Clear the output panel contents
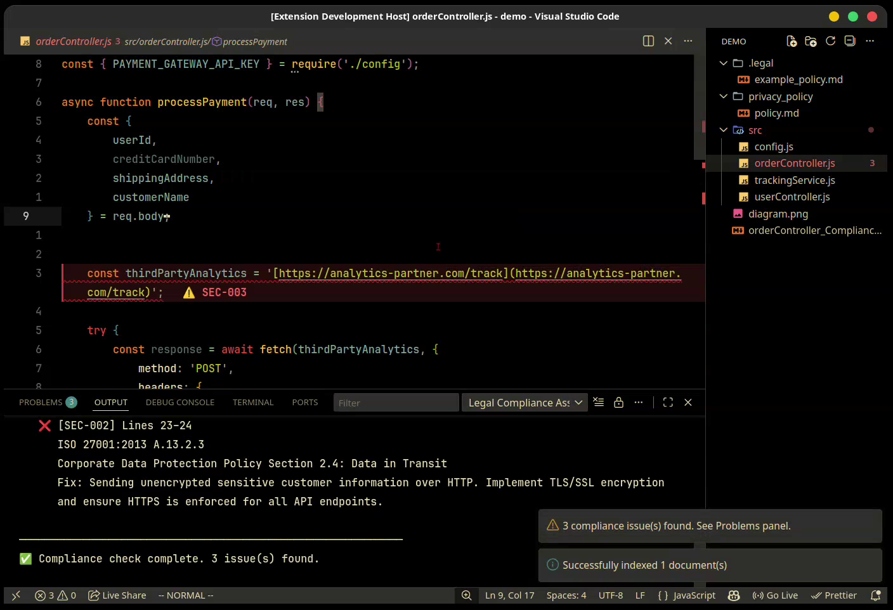The height and width of the screenshot is (610, 893). [x=599, y=402]
